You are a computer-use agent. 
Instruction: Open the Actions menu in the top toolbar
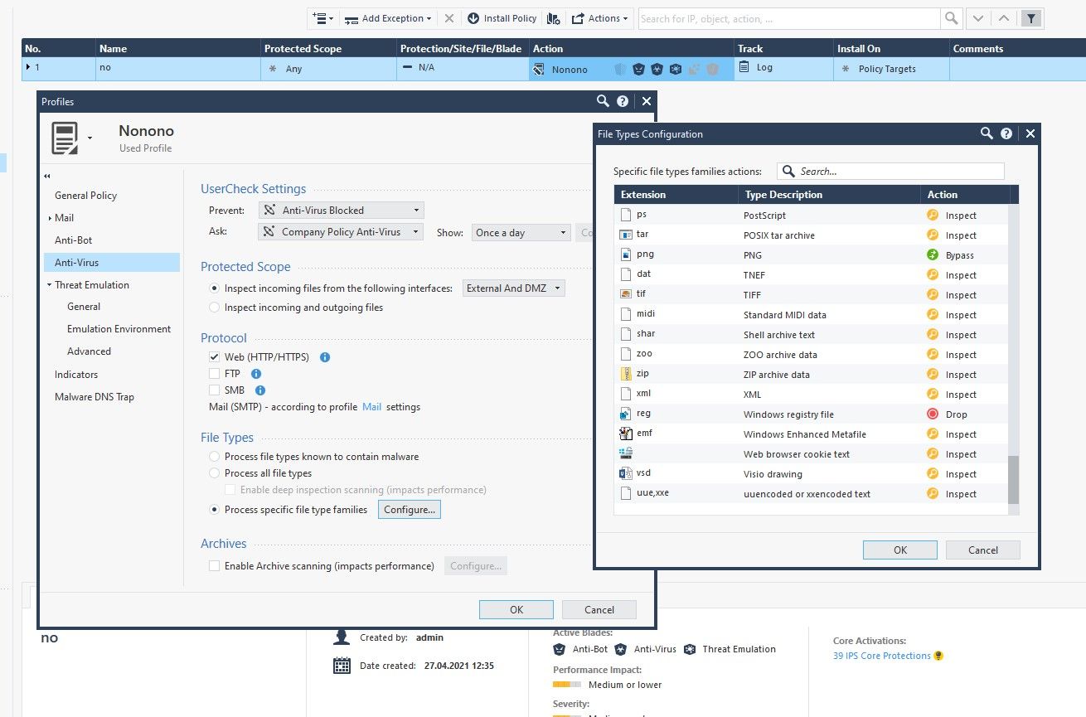[600, 17]
